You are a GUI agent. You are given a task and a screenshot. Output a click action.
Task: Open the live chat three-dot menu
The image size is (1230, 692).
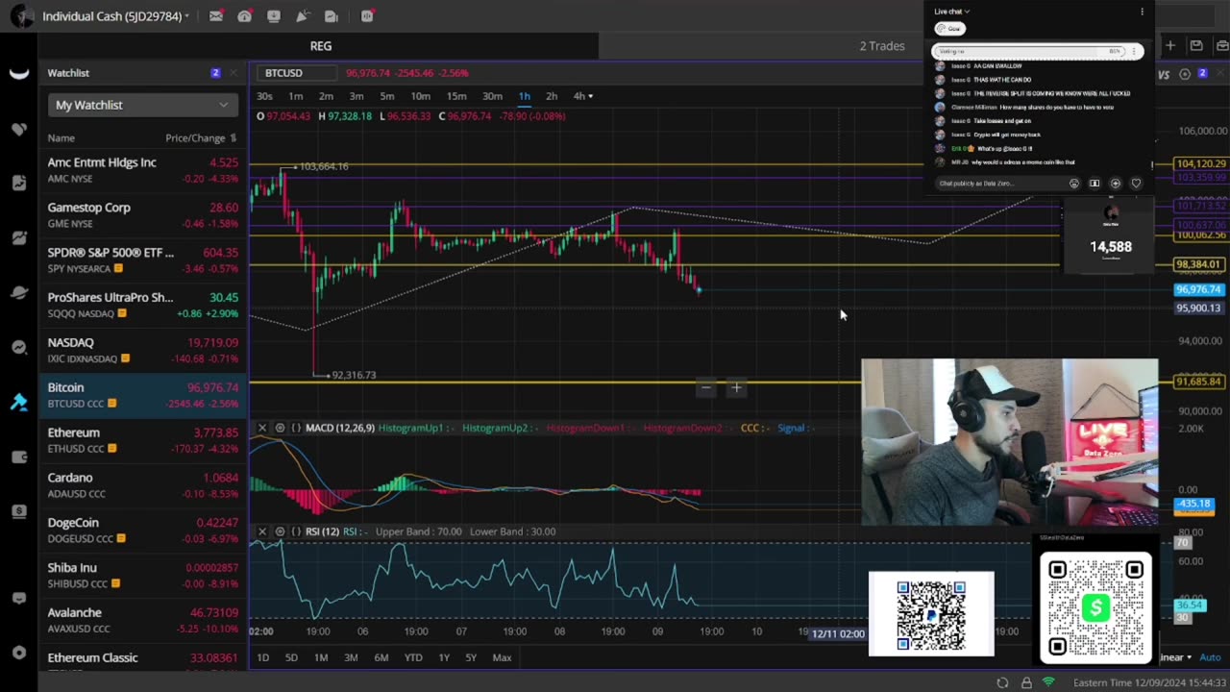point(1142,12)
